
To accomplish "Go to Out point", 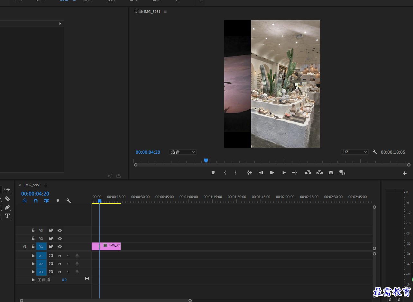I will coord(294,173).
